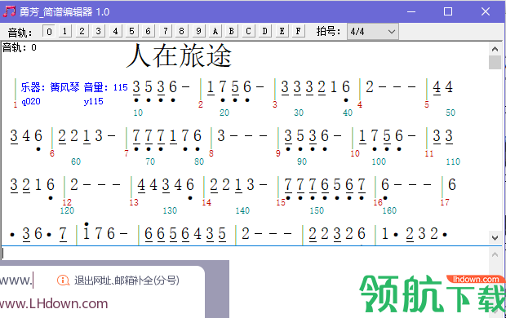The width and height of the screenshot is (506, 318).
Task: Click measure number 13 marker
Action: tap(134, 202)
